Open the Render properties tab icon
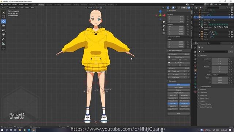234x132 pixels. coord(195,52)
